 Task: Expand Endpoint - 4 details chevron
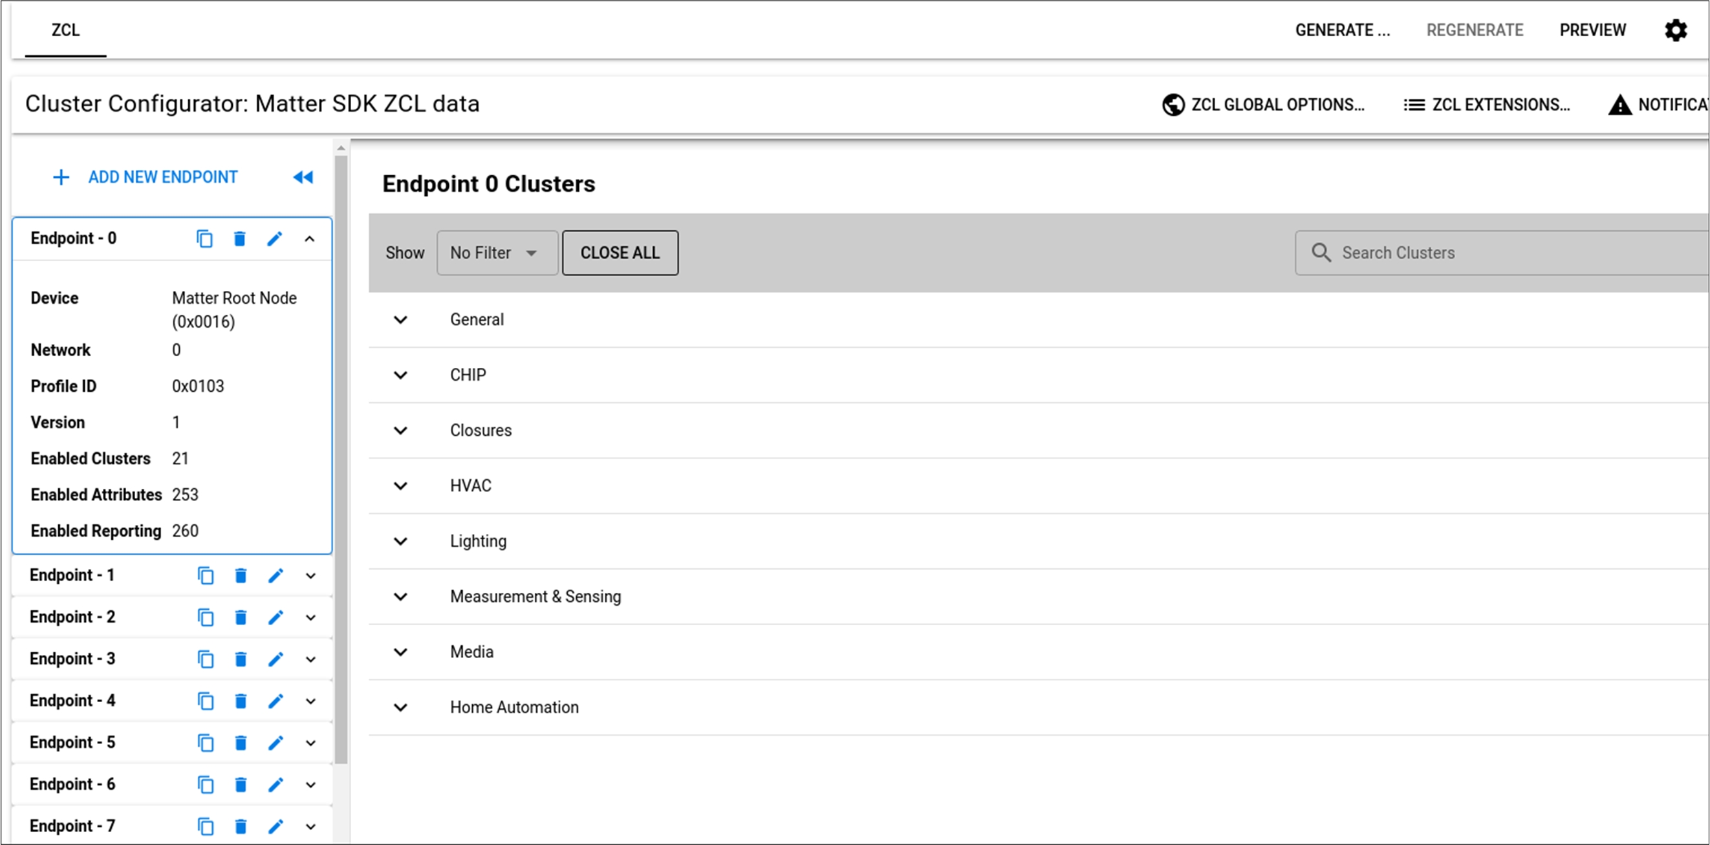pos(310,701)
